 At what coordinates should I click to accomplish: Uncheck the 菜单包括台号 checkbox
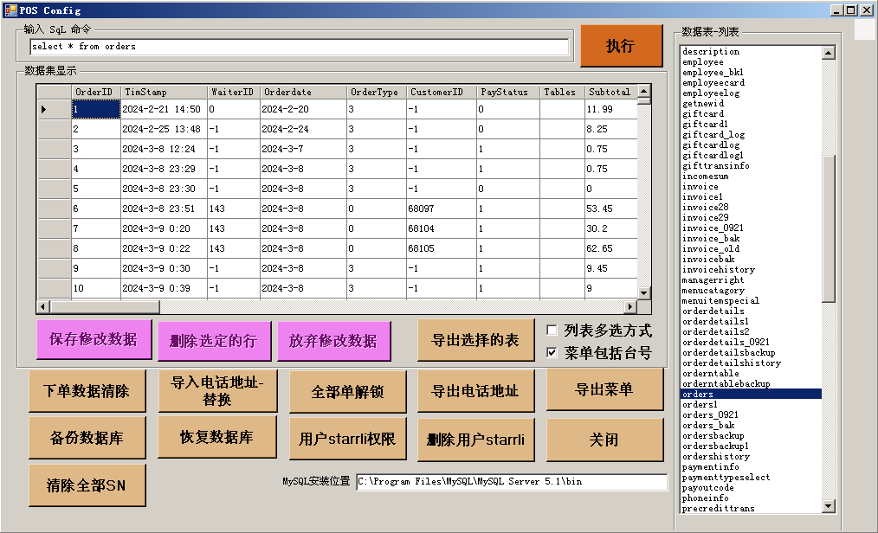pyautogui.click(x=552, y=353)
